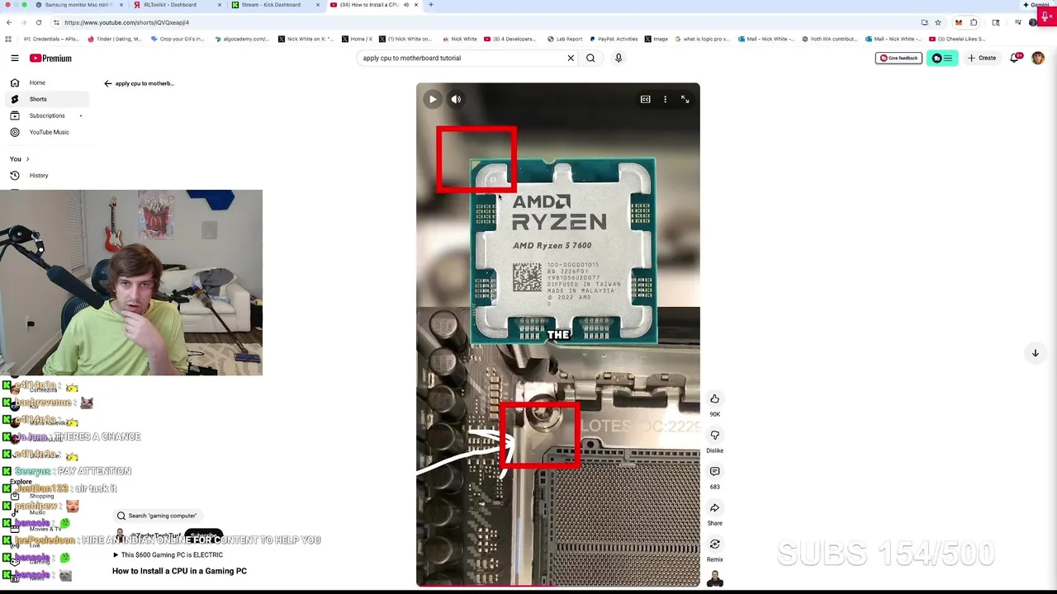Expand the You section
Viewport: 1057px width, 594px height.
pos(20,158)
